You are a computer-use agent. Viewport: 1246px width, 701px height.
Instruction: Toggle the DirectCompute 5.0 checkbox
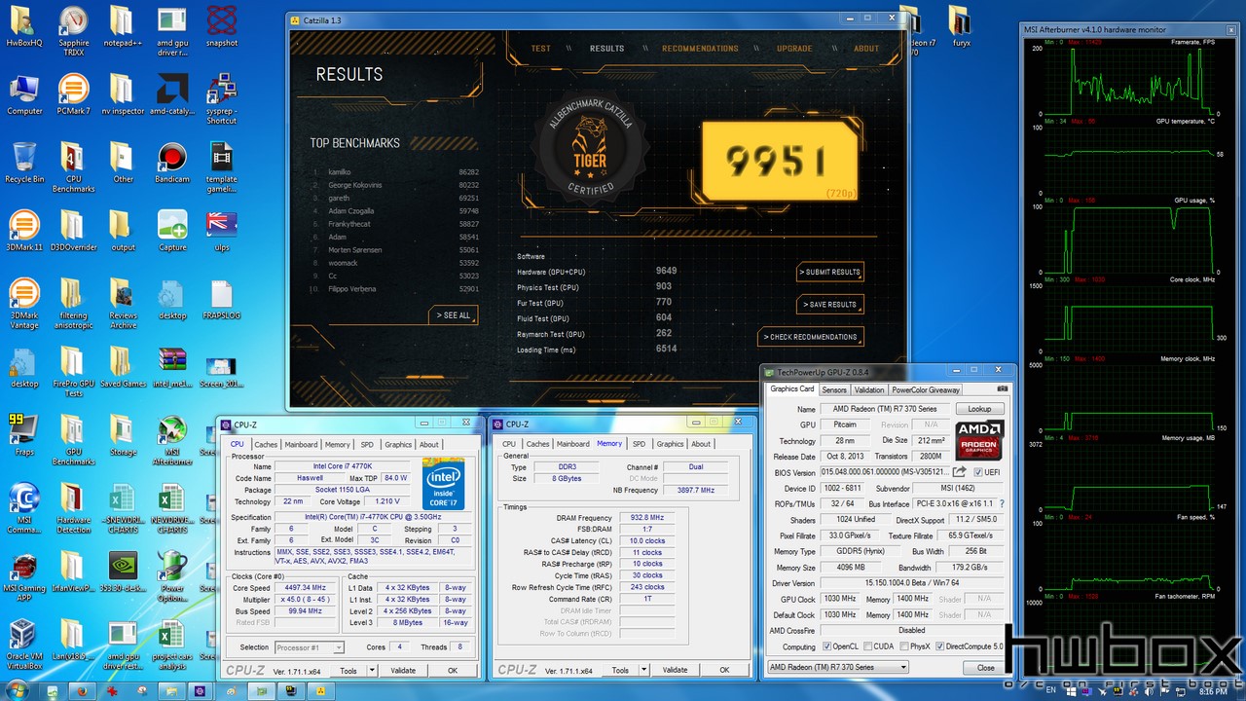coord(940,646)
